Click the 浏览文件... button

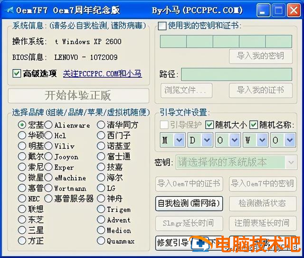186,90
